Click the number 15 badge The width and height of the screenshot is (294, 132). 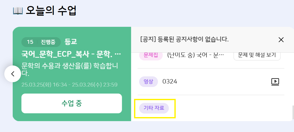click(x=30, y=42)
